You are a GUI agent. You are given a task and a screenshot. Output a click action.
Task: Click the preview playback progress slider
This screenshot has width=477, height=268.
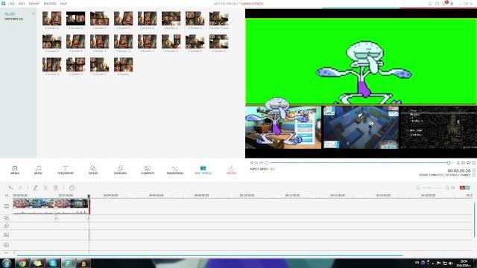[x=359, y=163]
